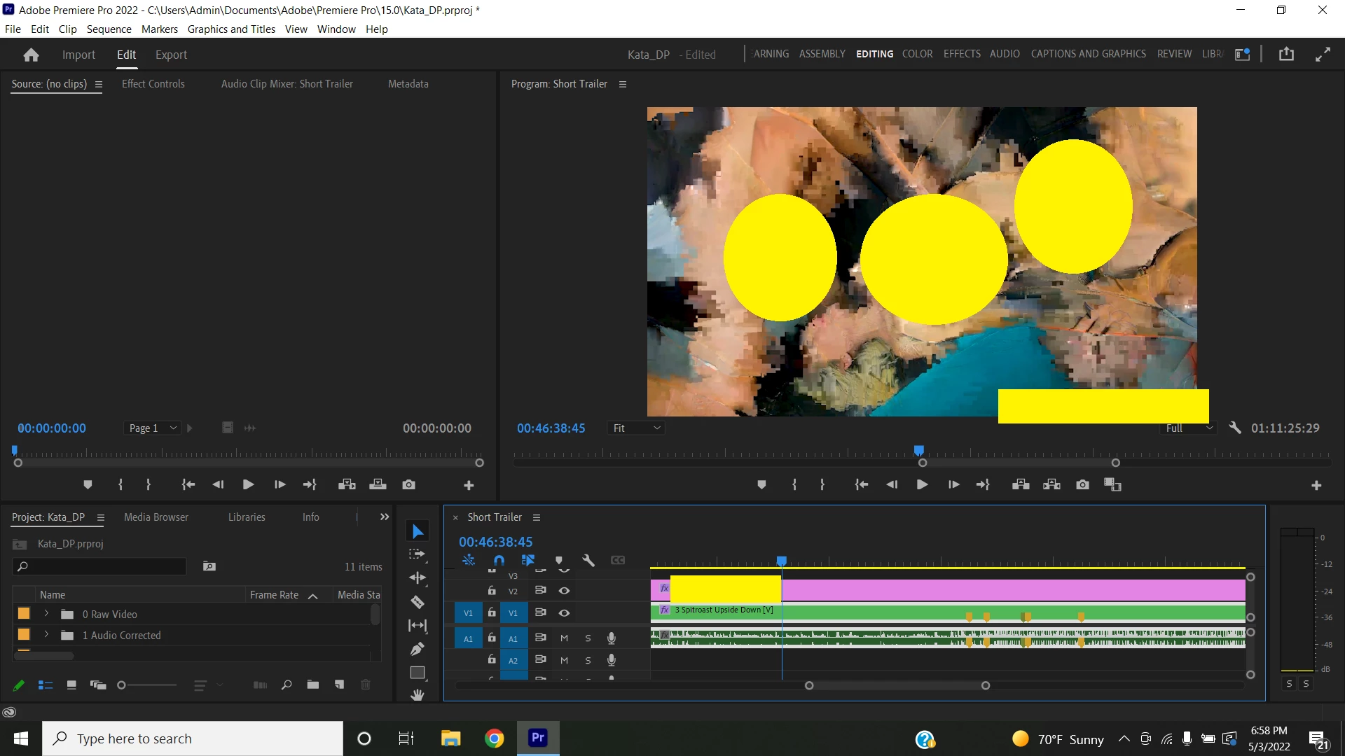Mute audio track A1
The height and width of the screenshot is (756, 1345).
[564, 638]
